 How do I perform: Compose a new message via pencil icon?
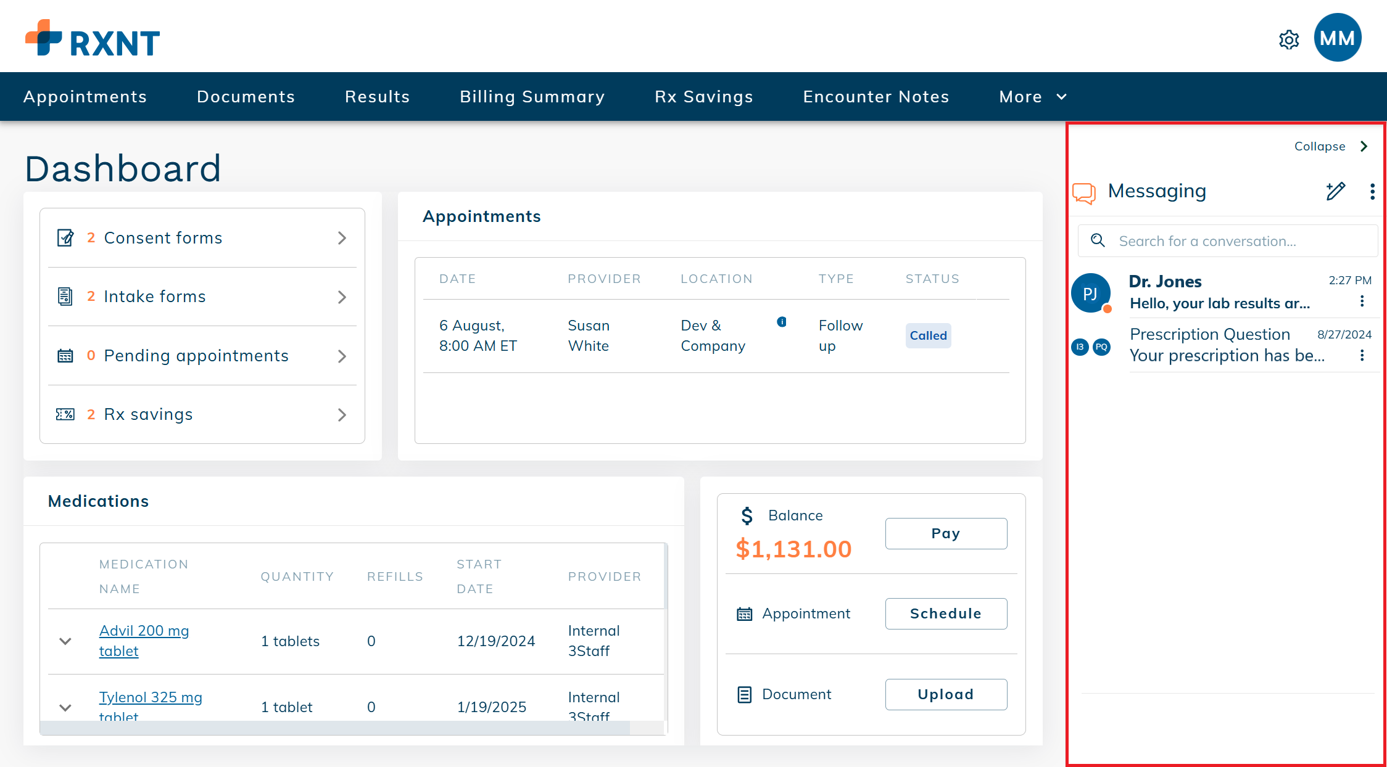click(1335, 191)
